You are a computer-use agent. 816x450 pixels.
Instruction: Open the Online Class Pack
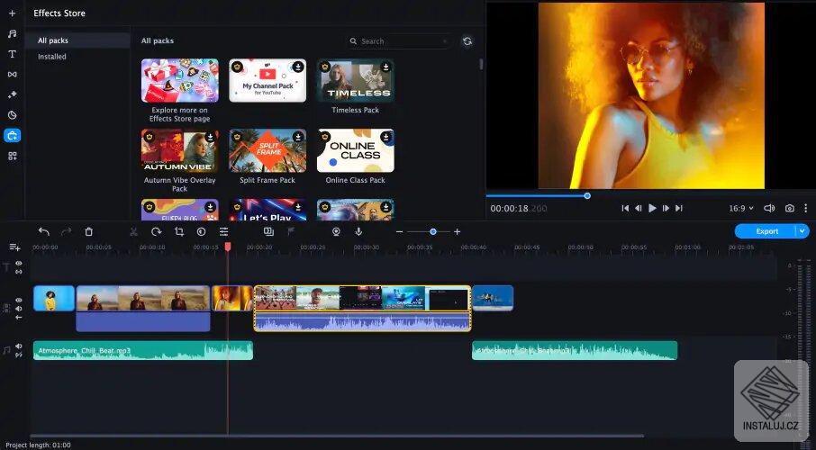[x=356, y=151]
